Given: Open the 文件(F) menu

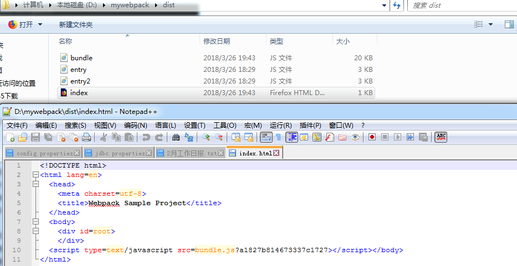Looking at the screenshot, I should pos(17,126).
